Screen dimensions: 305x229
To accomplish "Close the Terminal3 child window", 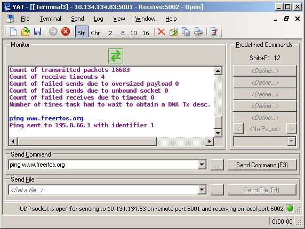I will pyautogui.click(x=298, y=19).
